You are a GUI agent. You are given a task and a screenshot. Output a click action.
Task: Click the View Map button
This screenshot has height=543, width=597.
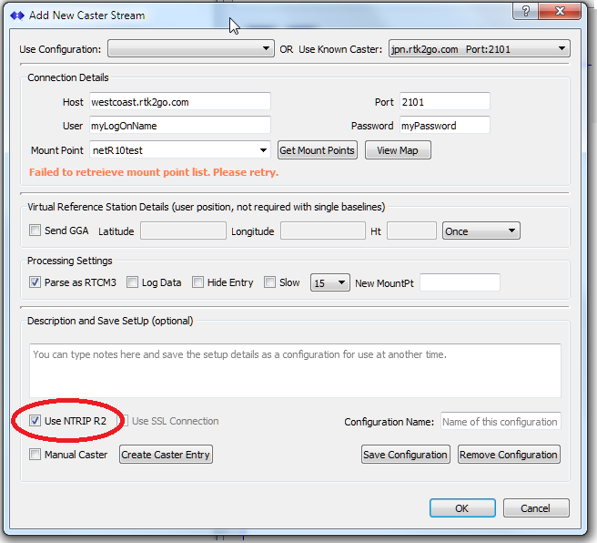click(398, 150)
